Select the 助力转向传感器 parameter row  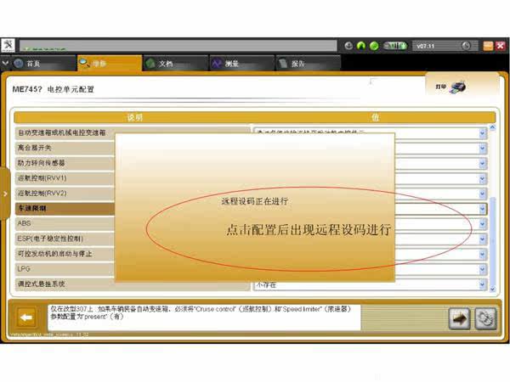(x=65, y=163)
